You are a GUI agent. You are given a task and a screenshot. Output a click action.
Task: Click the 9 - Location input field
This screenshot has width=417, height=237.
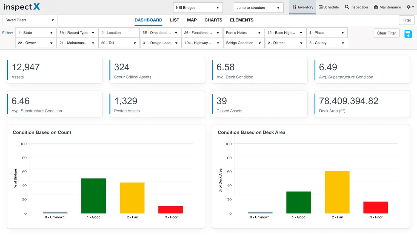point(119,33)
